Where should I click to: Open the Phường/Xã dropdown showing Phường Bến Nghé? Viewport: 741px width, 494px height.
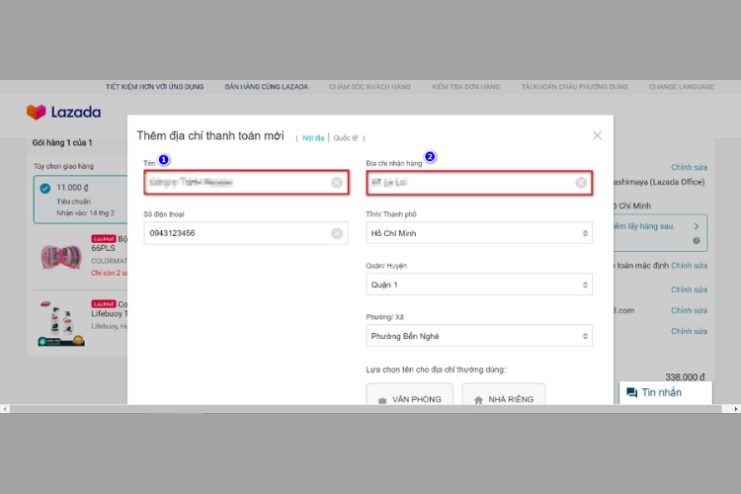(x=479, y=336)
